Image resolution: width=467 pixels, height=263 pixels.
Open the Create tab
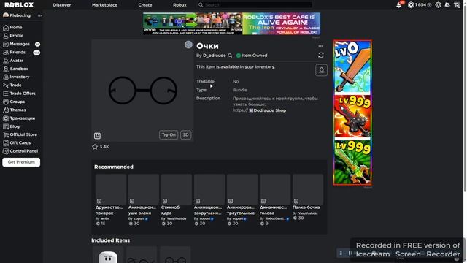tap(145, 5)
